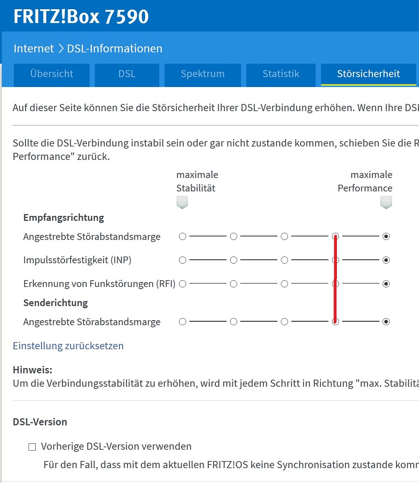419x483 pixels.
Task: Click the Erkennung von Funkstörungen (RFI) label
Action: point(99,284)
